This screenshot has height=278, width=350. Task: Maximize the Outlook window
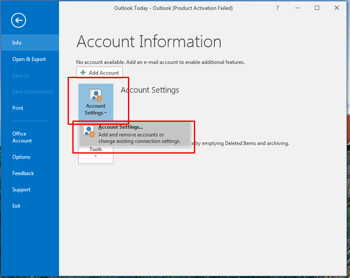click(x=317, y=8)
